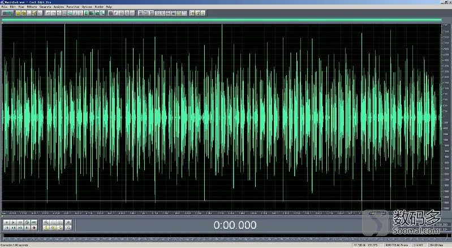
Task: Toggle the multitrack/edit view switch button
Action: click(7, 13)
